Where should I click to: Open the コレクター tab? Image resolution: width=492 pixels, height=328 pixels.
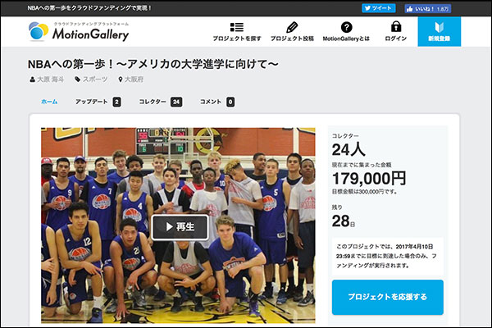pyautogui.click(x=161, y=102)
